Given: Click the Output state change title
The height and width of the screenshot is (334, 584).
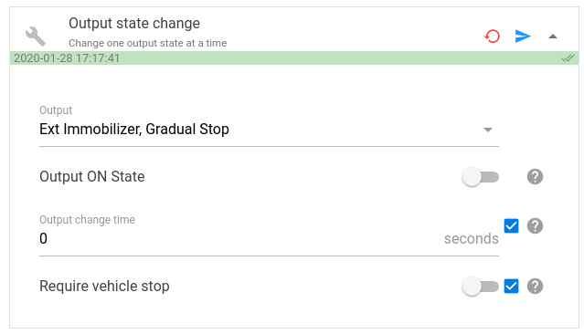Looking at the screenshot, I should (134, 23).
